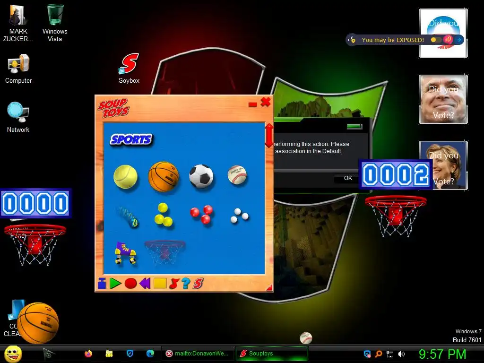
Task: Open the volume speaker tray icon
Action: 401,354
